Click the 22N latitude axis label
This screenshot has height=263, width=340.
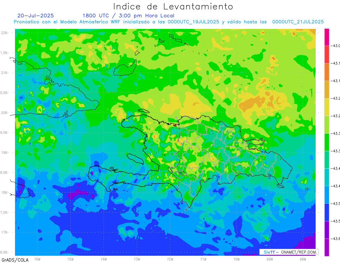5,33
